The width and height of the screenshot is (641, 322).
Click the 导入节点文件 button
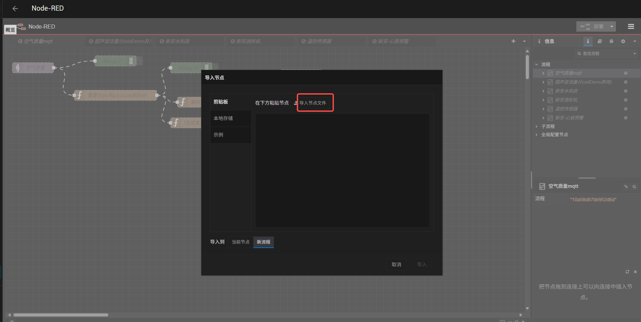(x=312, y=103)
